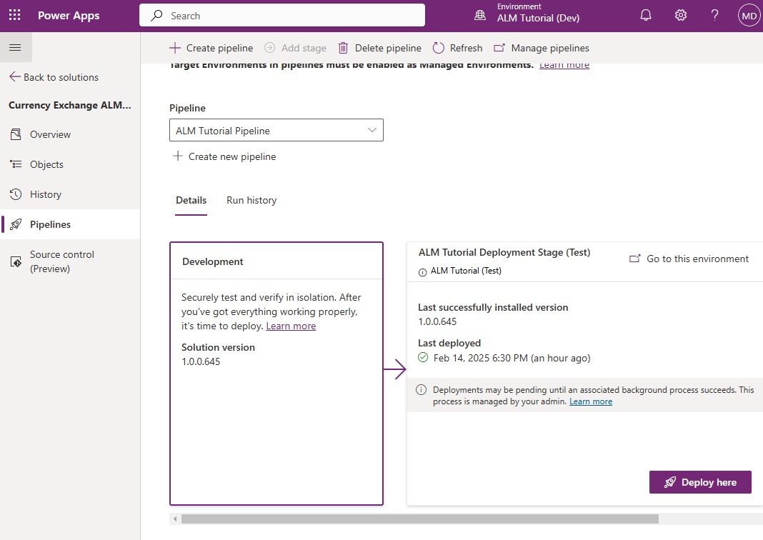
Task: Open the MD account avatar
Action: pyautogui.click(x=747, y=14)
